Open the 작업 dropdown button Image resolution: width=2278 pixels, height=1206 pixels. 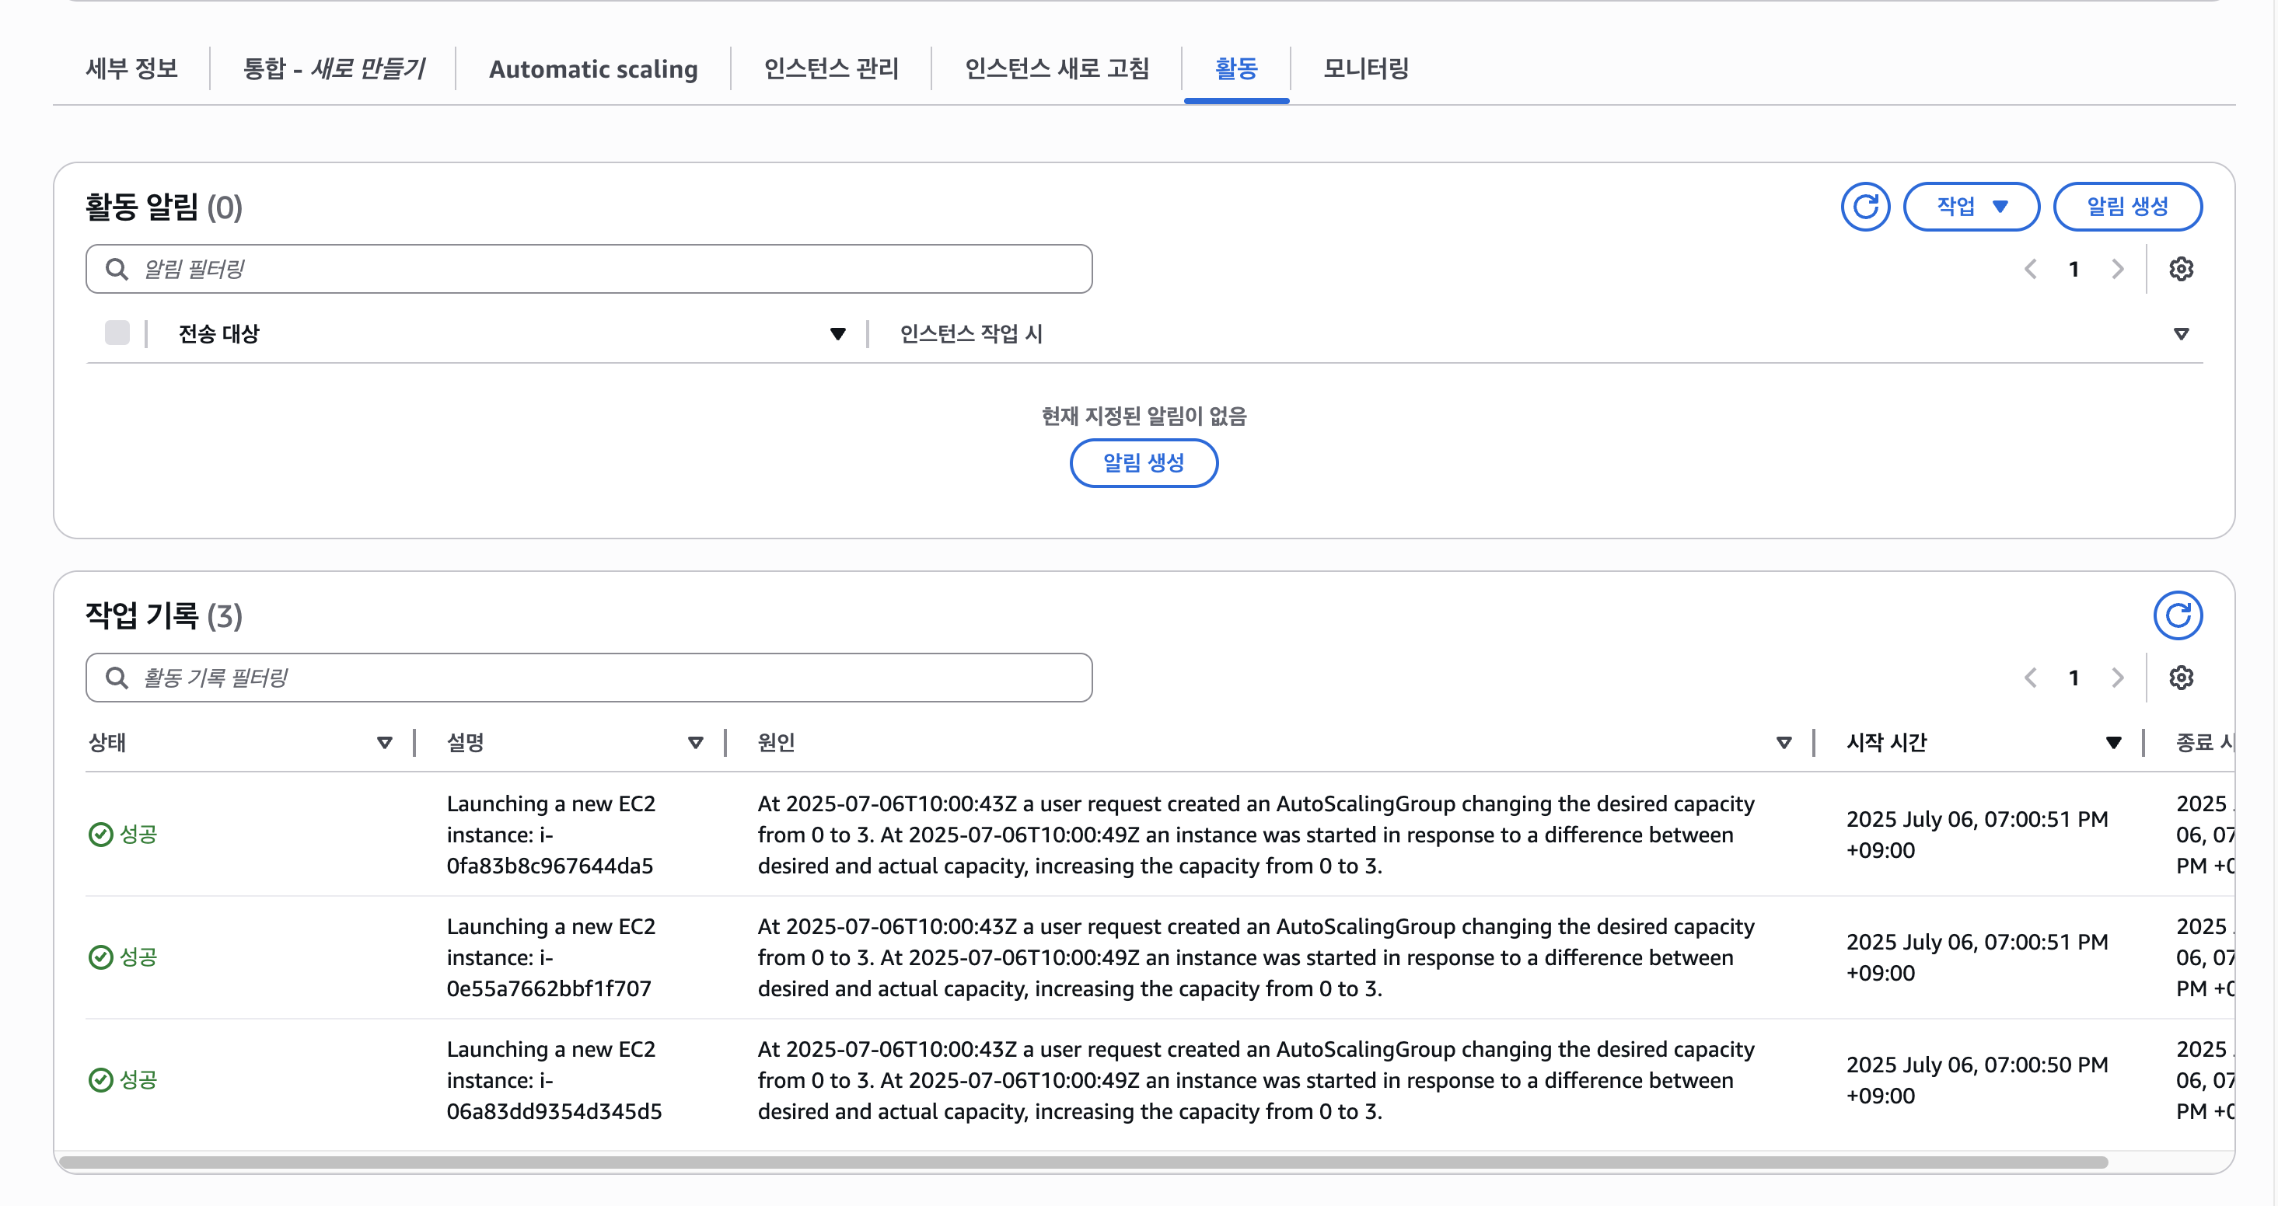click(x=1971, y=207)
